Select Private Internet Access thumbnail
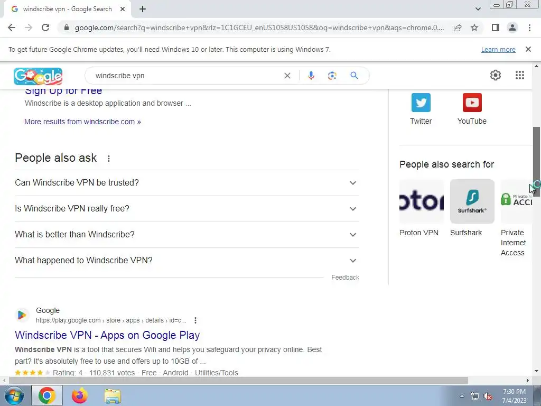The height and width of the screenshot is (406, 541). click(517, 201)
